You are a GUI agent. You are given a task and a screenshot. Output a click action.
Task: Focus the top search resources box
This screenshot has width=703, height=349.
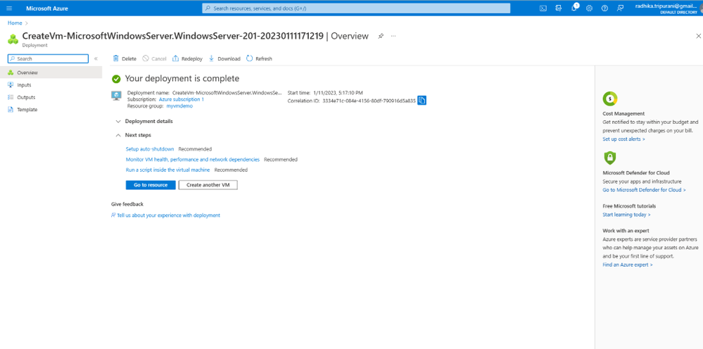[356, 8]
